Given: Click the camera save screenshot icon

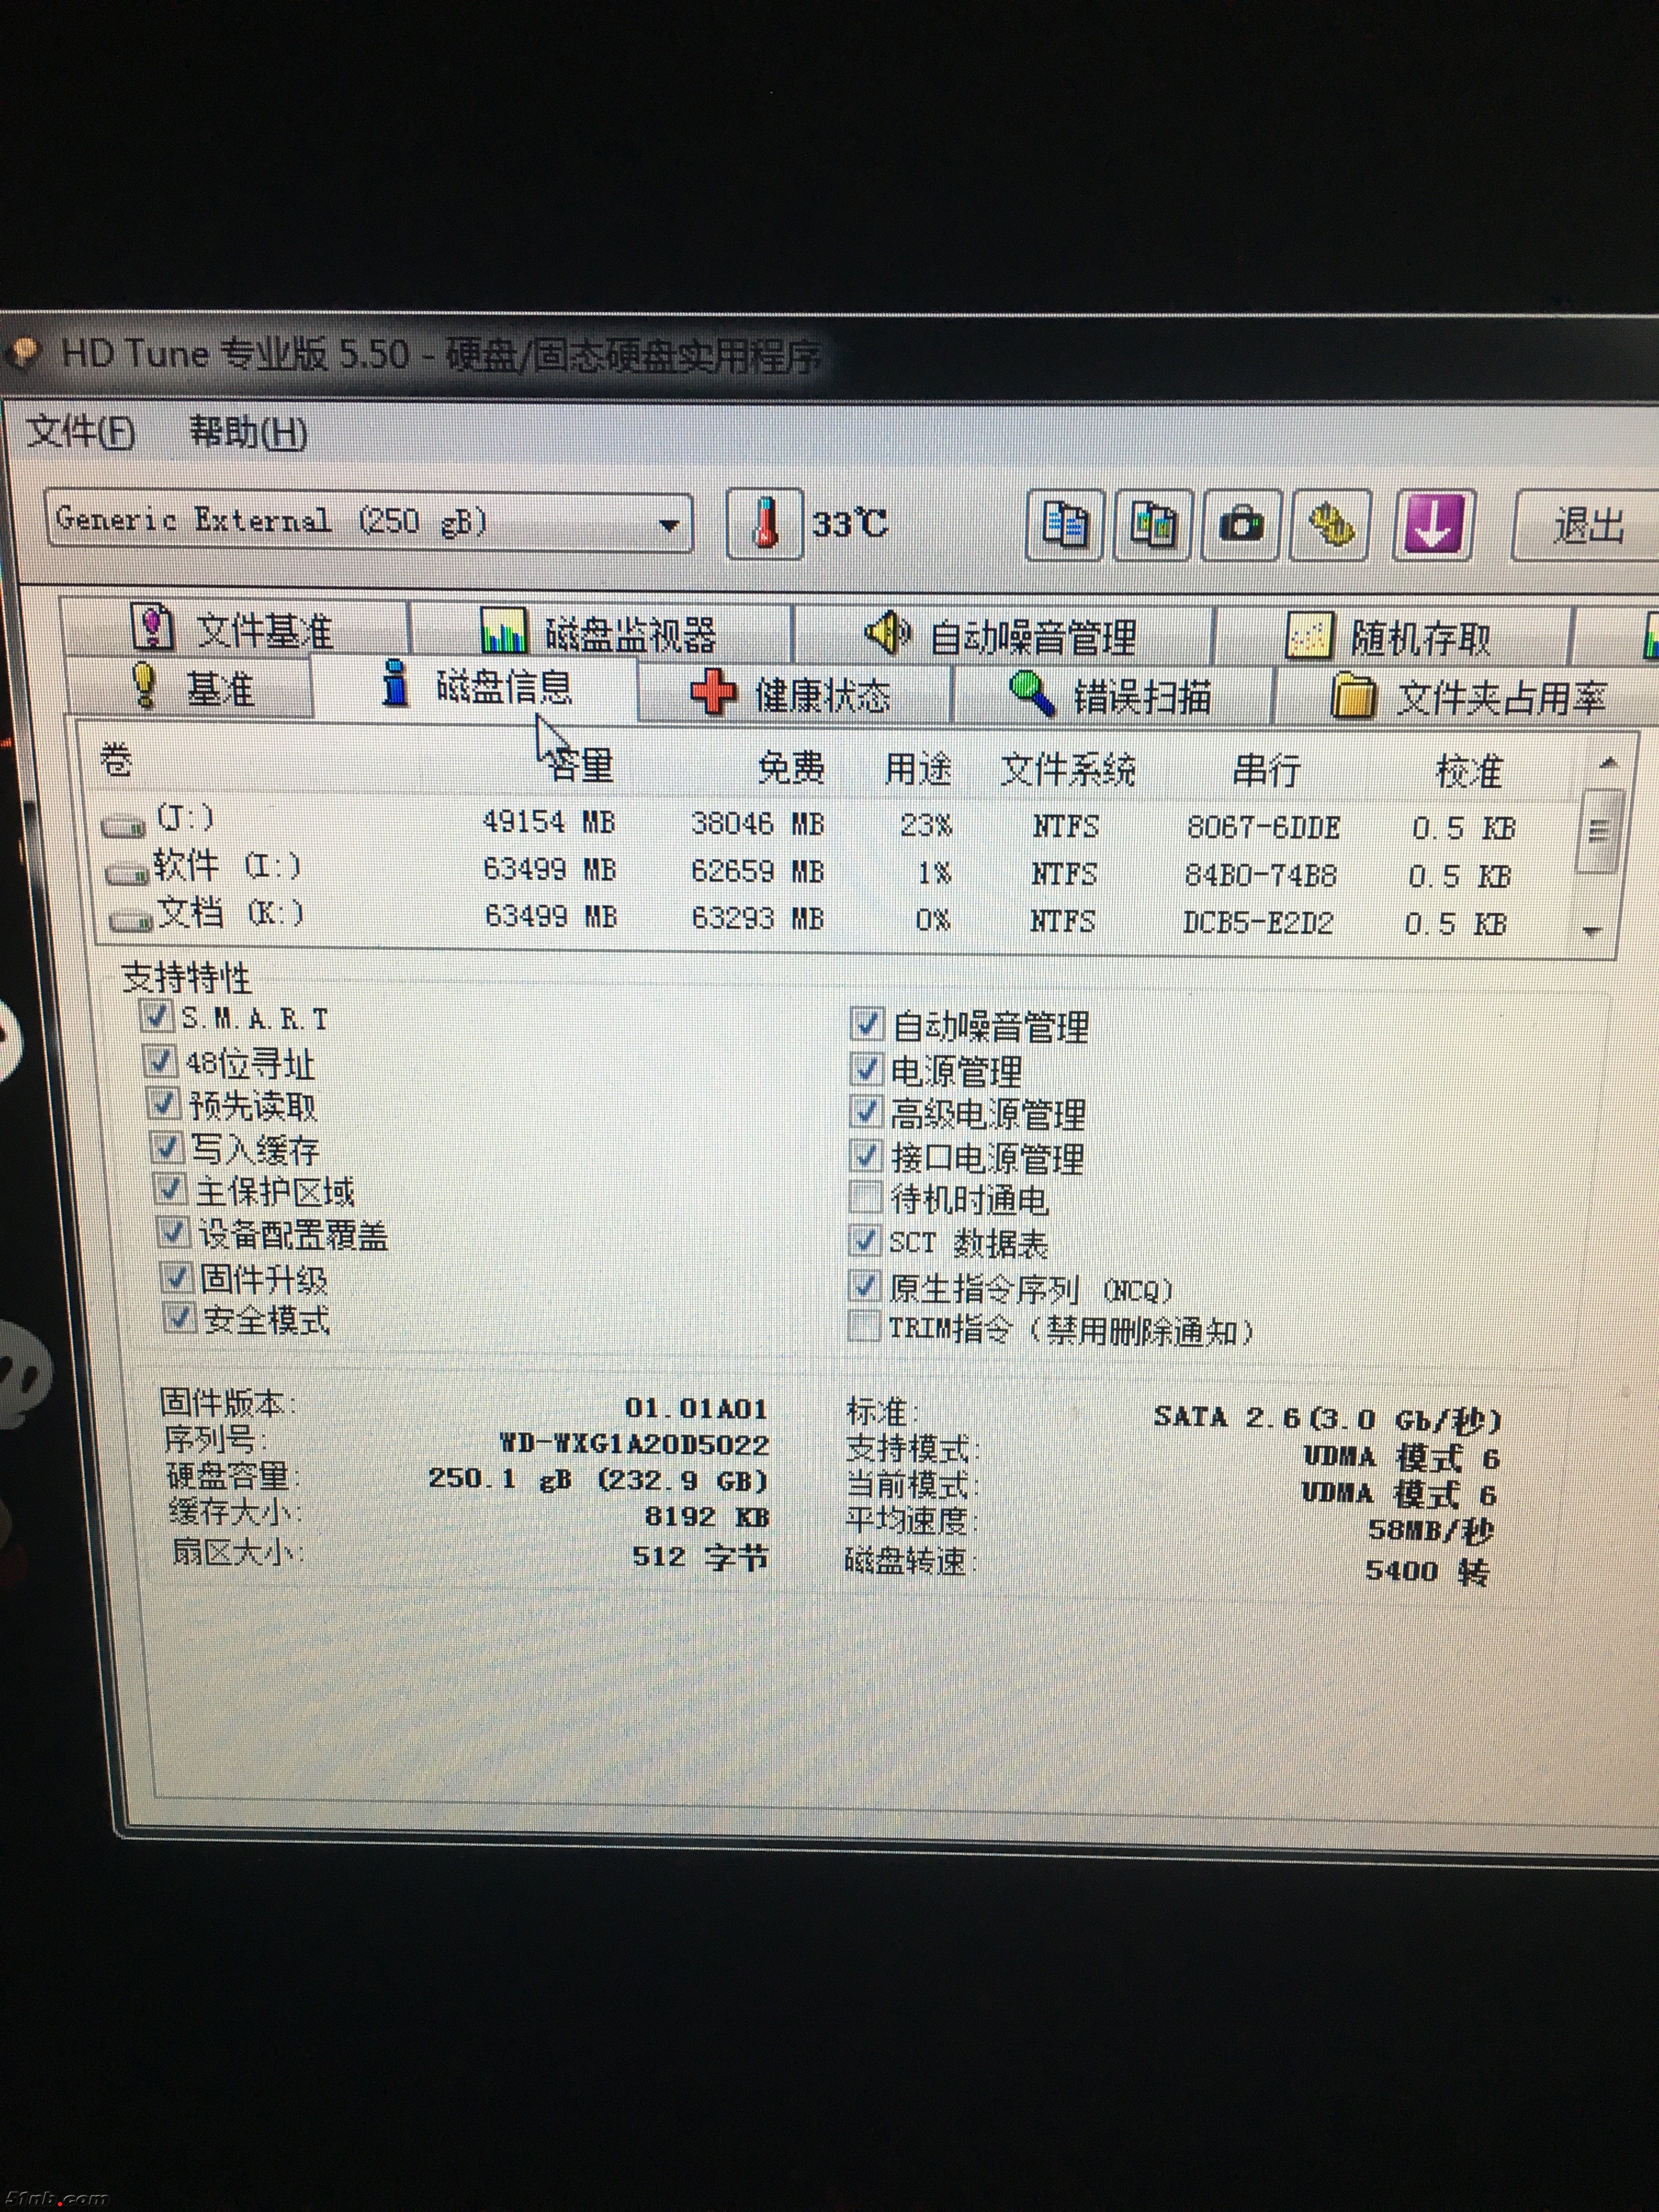Looking at the screenshot, I should (x=1241, y=525).
